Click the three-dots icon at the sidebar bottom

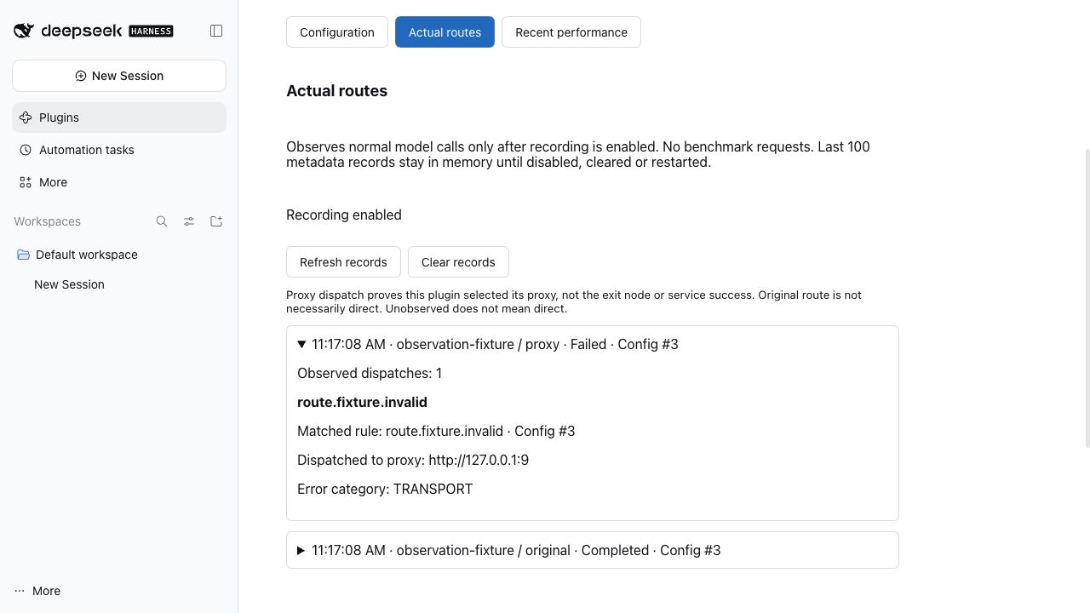(20, 591)
